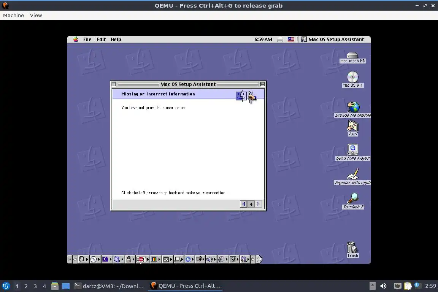Viewport: 438px width, 292px height.
Task: Open the QuickTime control strip module
Action: click(189, 259)
